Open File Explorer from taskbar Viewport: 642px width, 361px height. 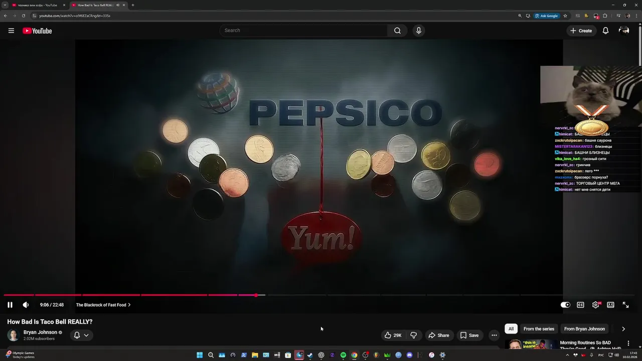[255, 355]
